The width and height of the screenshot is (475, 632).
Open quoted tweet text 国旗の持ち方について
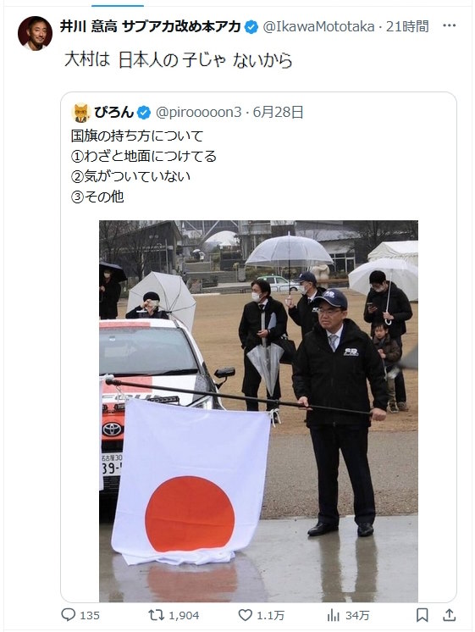pos(137,136)
